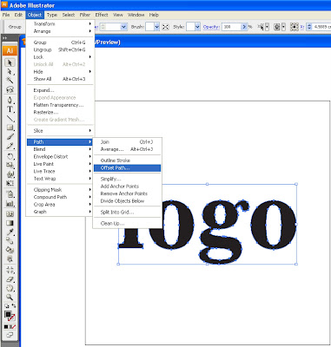
Task: Select the Pen tool
Action: 10,101
